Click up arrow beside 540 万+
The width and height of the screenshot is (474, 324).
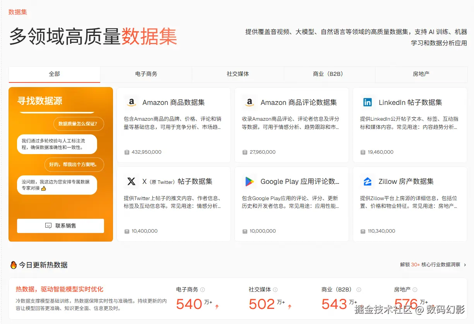pyautogui.click(x=217, y=307)
